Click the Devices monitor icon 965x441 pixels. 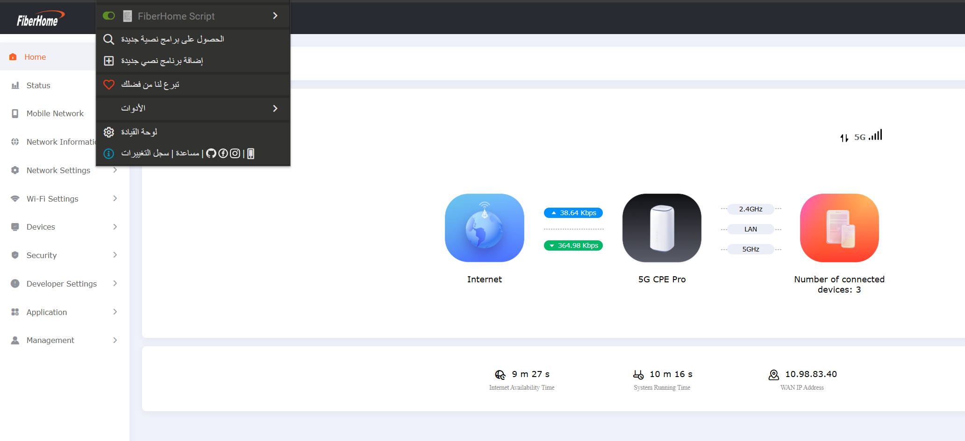pyautogui.click(x=15, y=227)
